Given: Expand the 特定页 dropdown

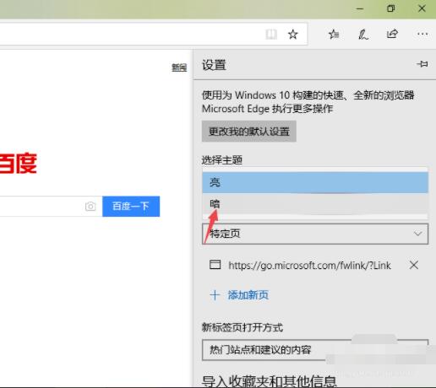Looking at the screenshot, I should tap(315, 234).
